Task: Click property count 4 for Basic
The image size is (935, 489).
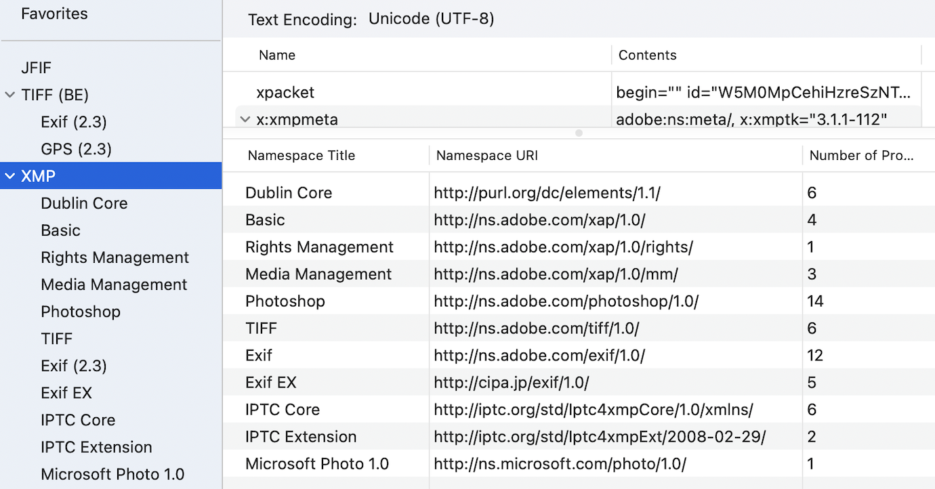Action: pyautogui.click(x=812, y=219)
